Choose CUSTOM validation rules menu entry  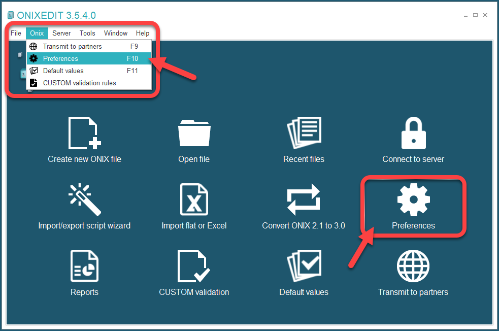coord(89,83)
